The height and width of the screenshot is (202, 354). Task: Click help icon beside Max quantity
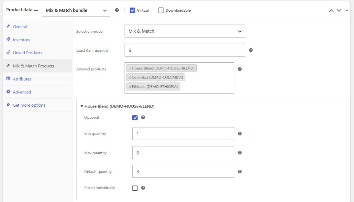pos(240,153)
